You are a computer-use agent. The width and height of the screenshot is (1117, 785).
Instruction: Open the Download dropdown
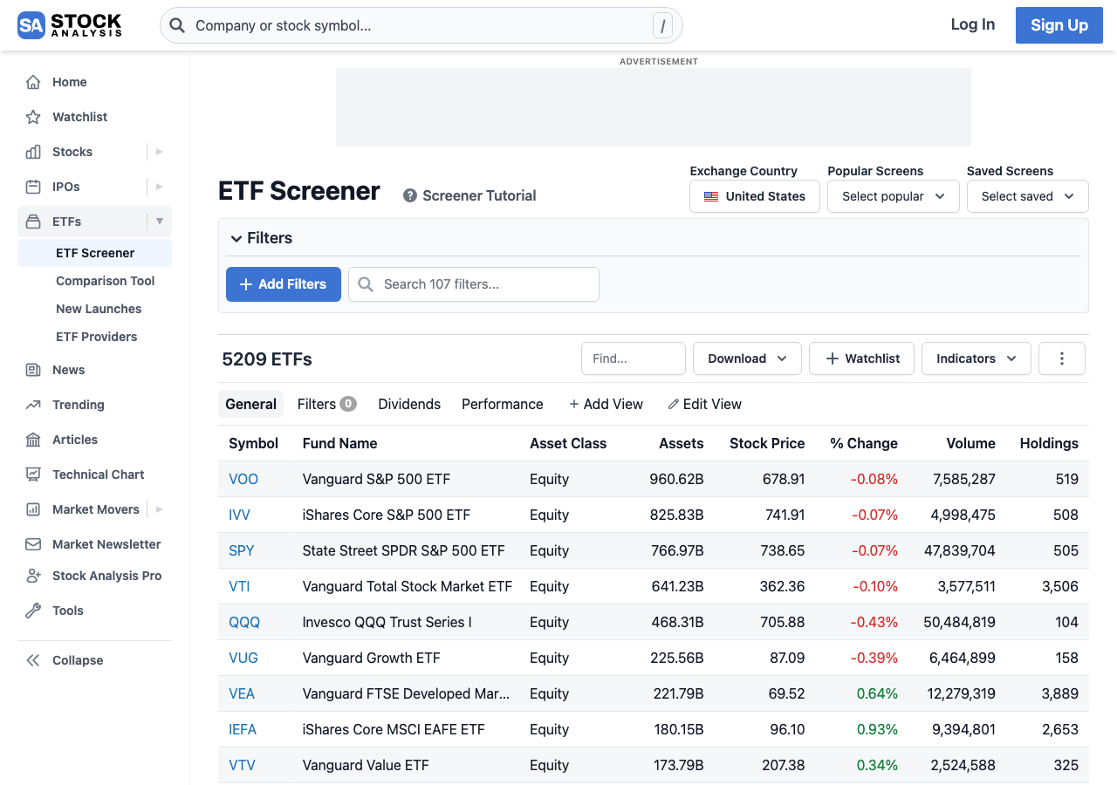click(x=747, y=358)
